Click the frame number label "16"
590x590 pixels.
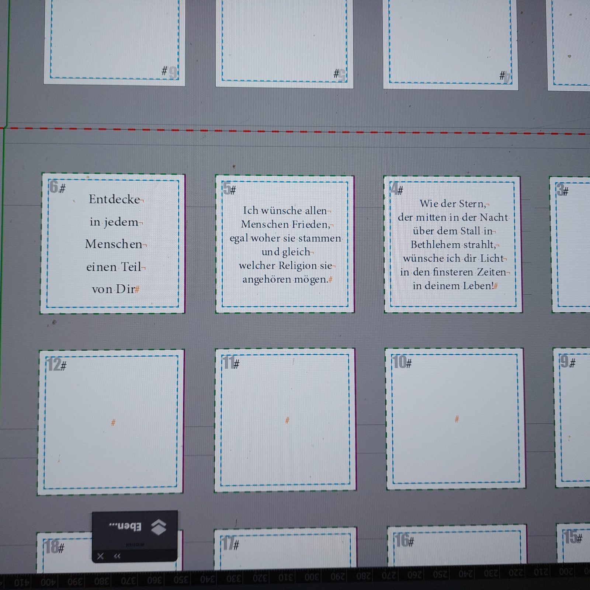[x=401, y=541]
